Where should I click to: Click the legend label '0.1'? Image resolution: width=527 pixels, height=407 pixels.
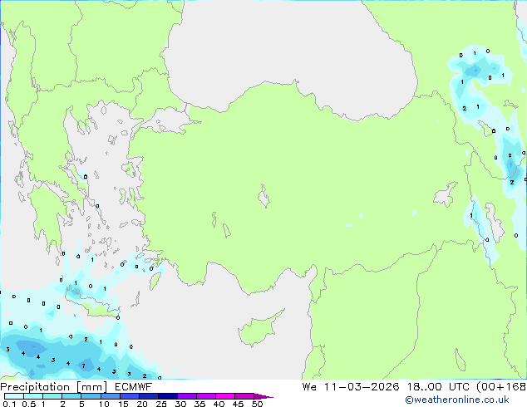(x=9, y=404)
